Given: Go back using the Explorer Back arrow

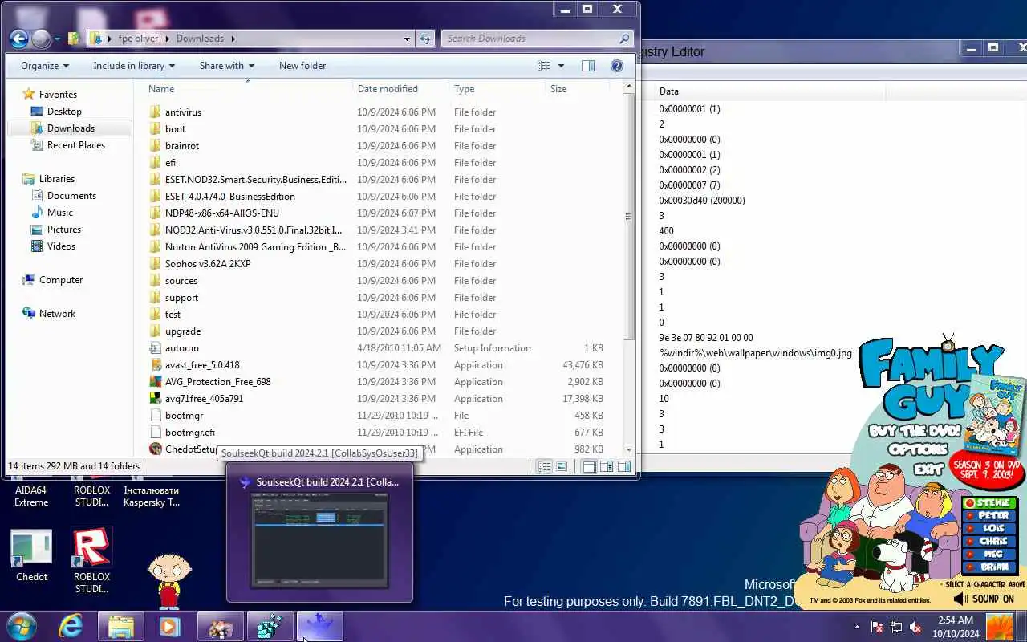Looking at the screenshot, I should [18, 38].
